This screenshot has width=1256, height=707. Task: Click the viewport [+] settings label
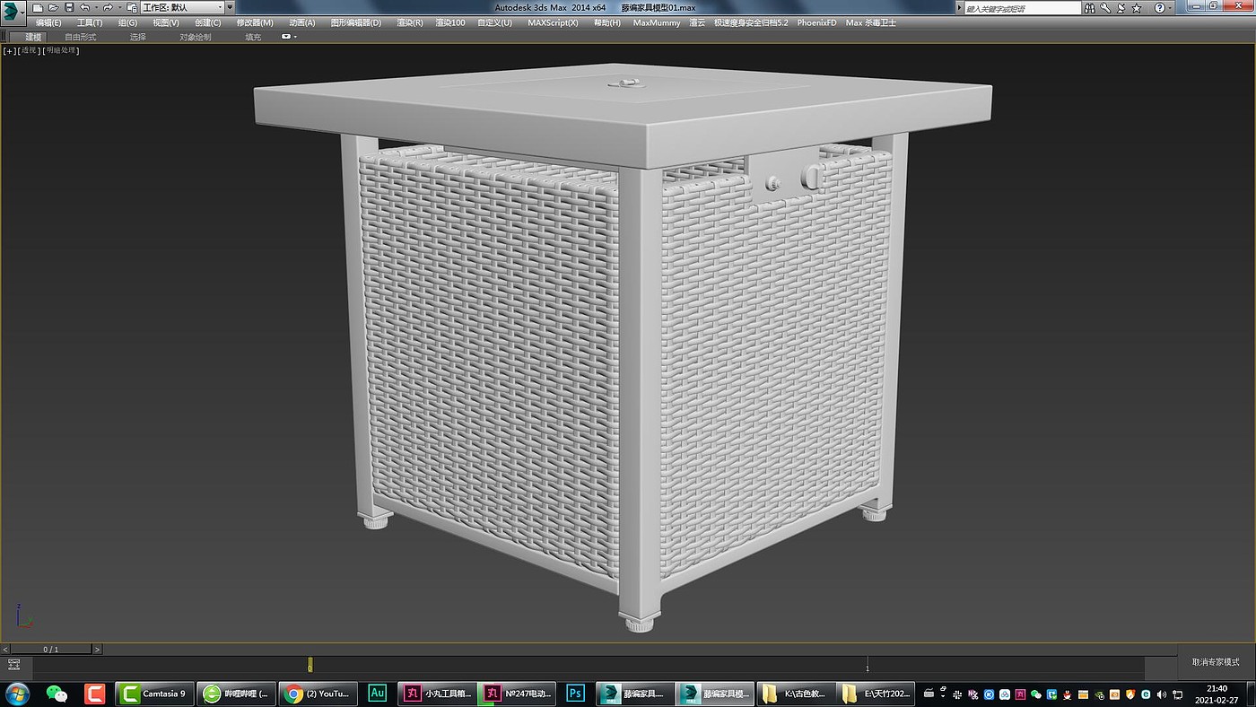tap(9, 51)
